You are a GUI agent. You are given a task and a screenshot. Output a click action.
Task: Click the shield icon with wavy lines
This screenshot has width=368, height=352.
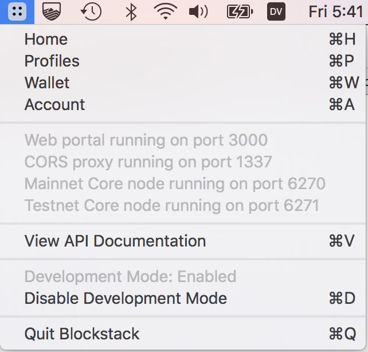pos(52,11)
